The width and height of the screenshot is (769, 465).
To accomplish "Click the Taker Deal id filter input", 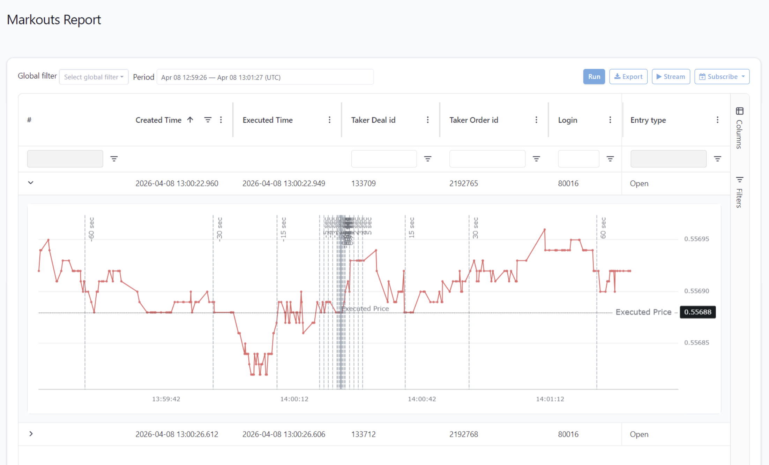I will [383, 159].
